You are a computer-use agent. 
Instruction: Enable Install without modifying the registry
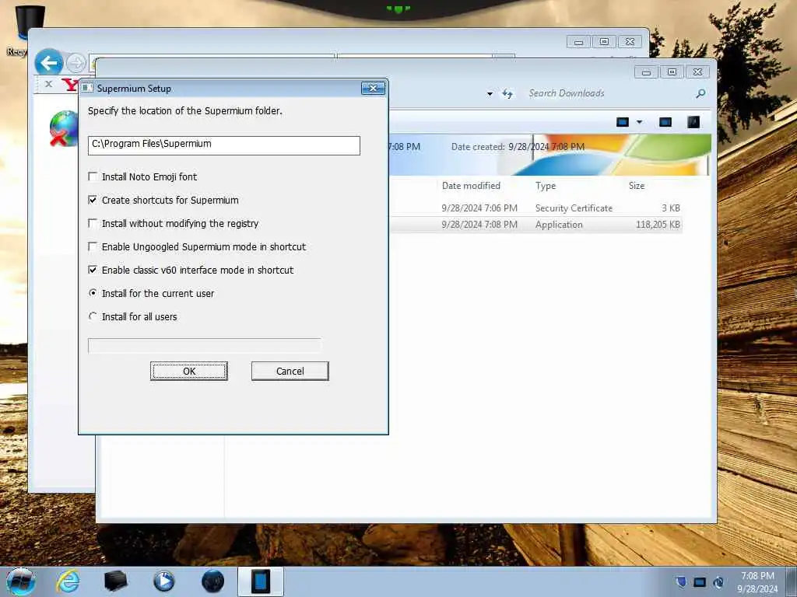click(x=93, y=223)
